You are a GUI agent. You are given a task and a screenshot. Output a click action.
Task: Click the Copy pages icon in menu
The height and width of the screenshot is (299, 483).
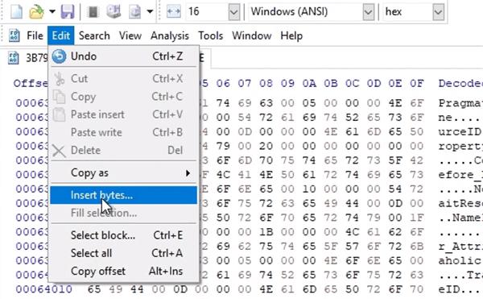coord(59,97)
